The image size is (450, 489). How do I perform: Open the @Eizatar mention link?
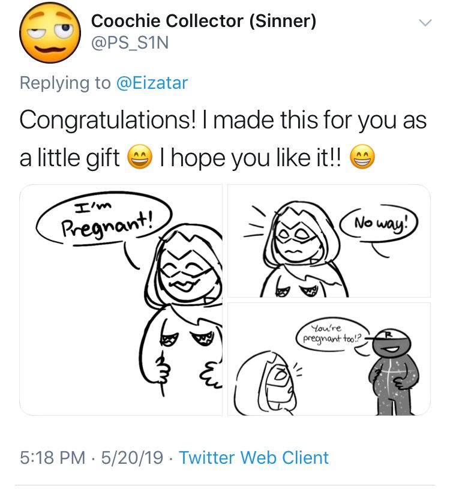pos(152,83)
